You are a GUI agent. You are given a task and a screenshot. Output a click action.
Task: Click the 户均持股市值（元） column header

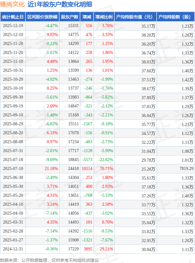[135, 17]
